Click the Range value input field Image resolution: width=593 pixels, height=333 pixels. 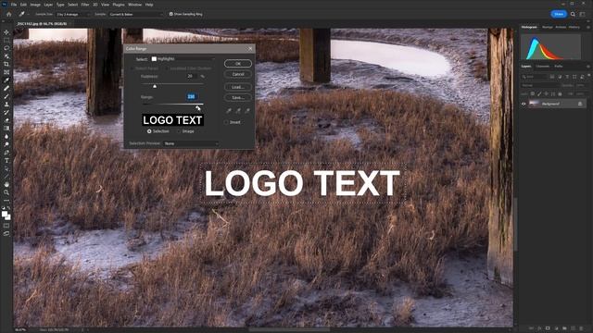[x=192, y=96]
